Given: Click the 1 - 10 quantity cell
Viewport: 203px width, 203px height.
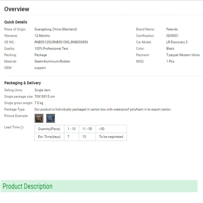Looking at the screenshot, I should 72,129.
